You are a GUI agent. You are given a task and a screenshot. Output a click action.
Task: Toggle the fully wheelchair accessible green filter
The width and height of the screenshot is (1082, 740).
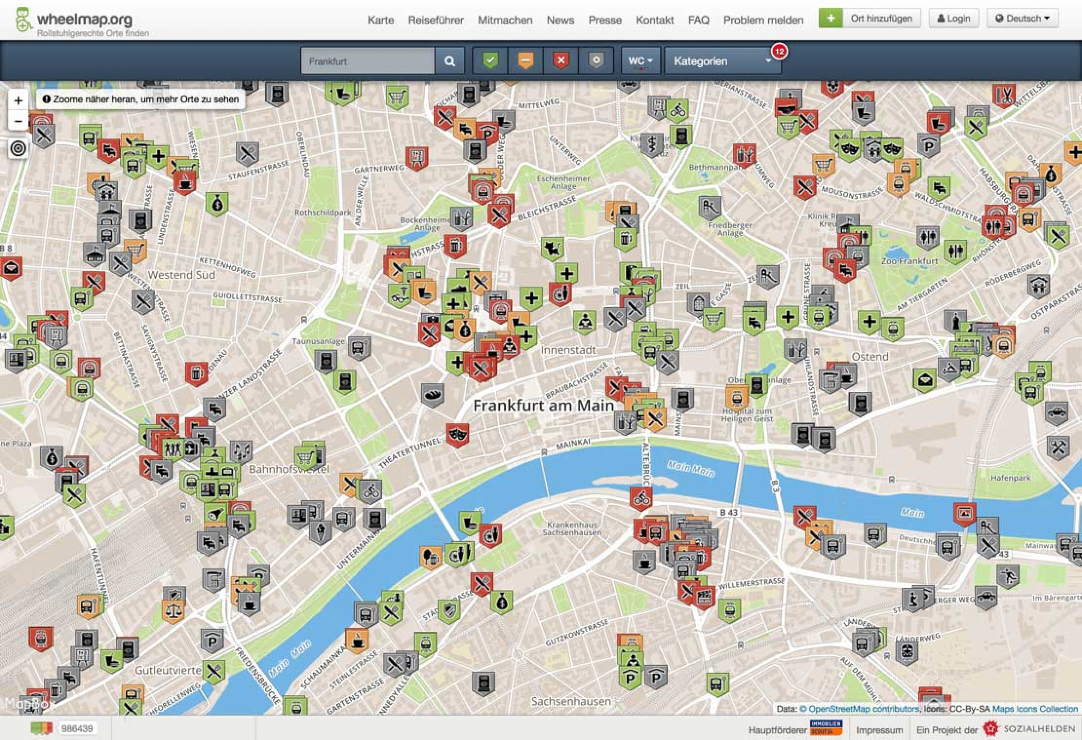tap(490, 60)
